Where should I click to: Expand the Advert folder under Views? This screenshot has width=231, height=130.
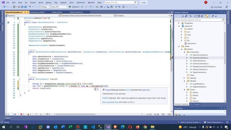point(187,95)
